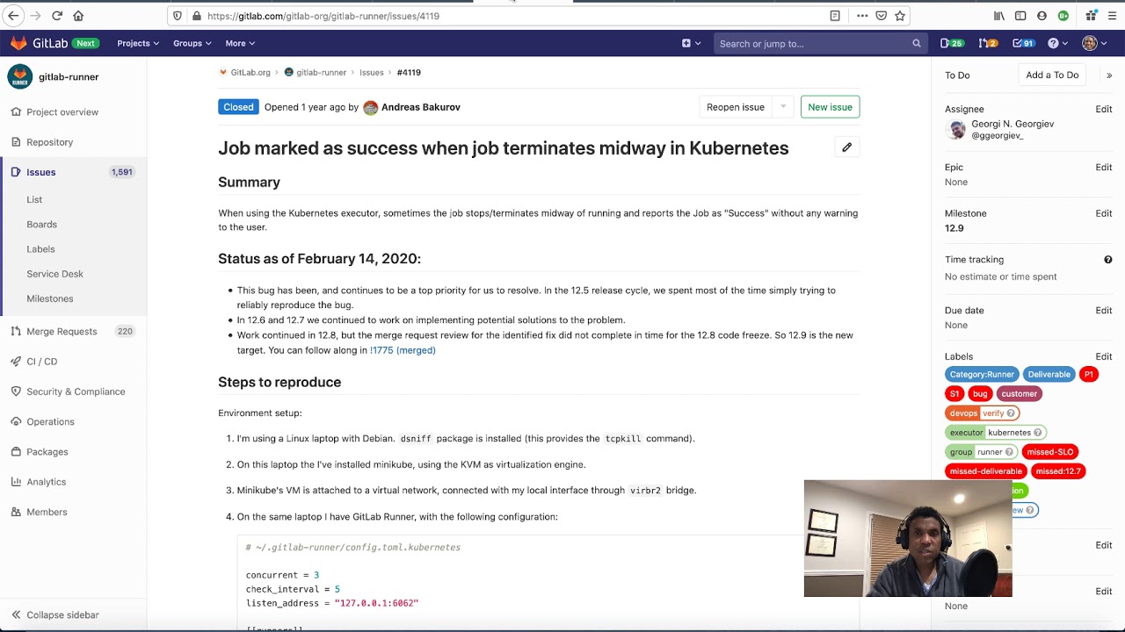Open More dropdown in navbar
1125x632 pixels.
point(240,43)
